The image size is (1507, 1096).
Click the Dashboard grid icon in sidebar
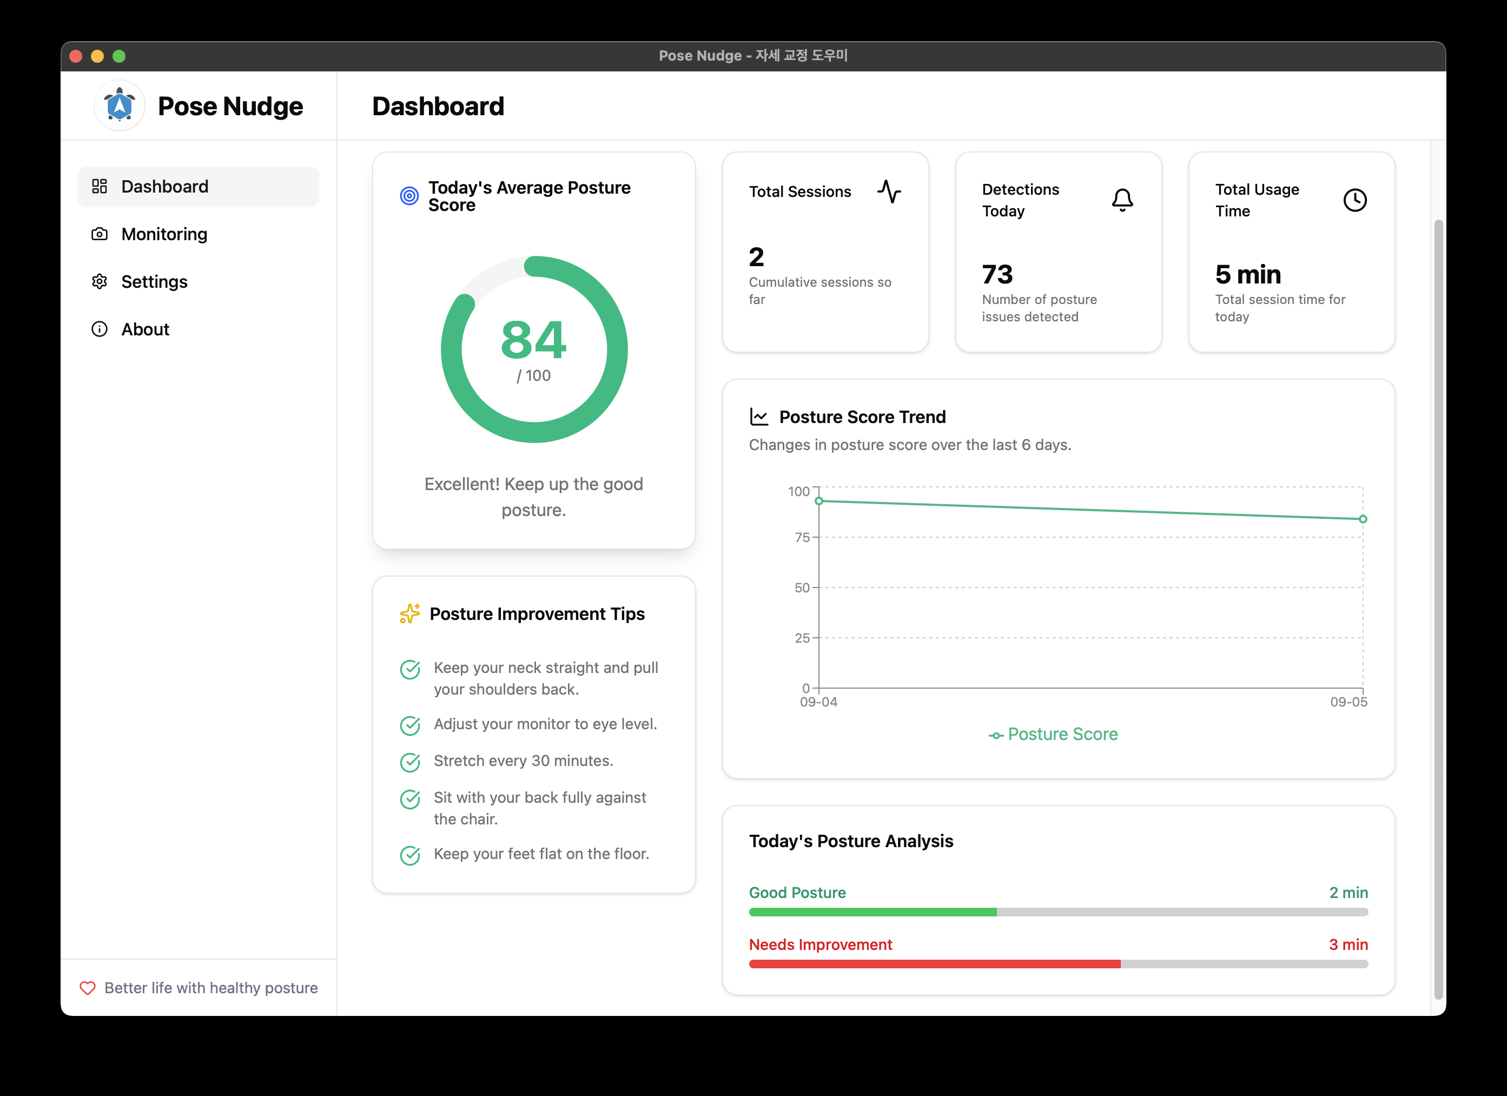pos(100,186)
